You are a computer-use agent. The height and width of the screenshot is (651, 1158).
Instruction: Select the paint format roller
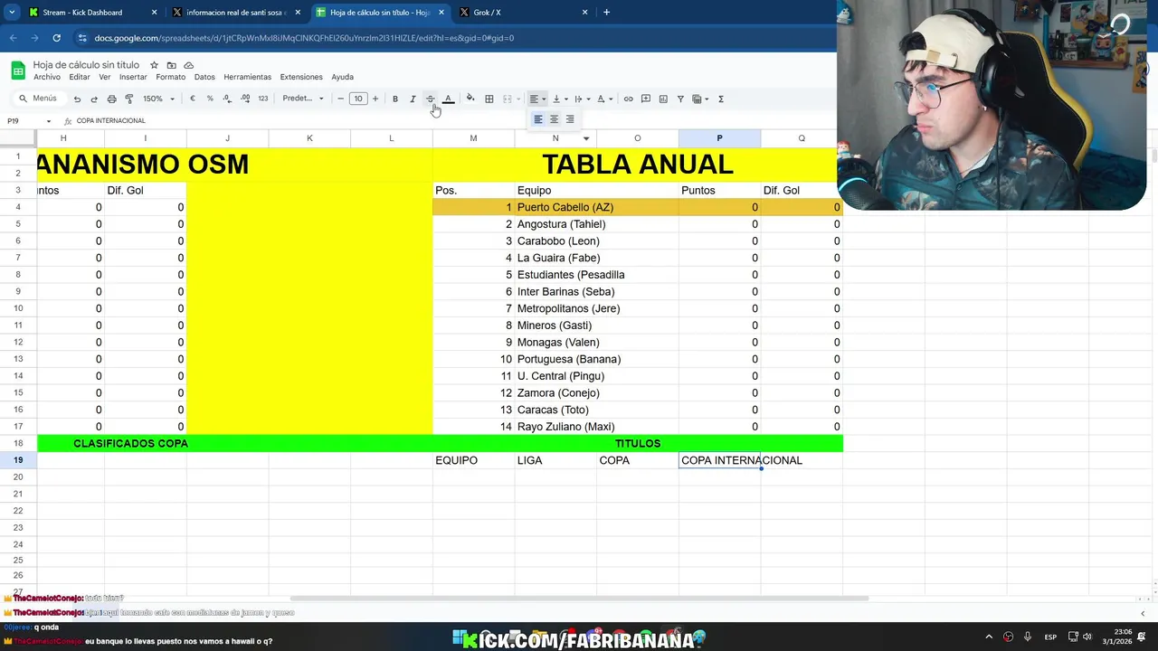[x=128, y=99]
